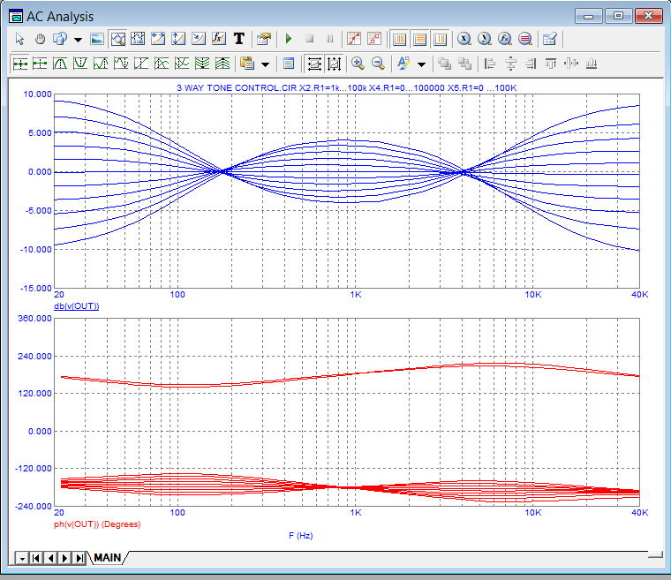This screenshot has width=671, height=580.
Task: Open the page list dropdown at bottom
Action: pyautogui.click(x=22, y=558)
